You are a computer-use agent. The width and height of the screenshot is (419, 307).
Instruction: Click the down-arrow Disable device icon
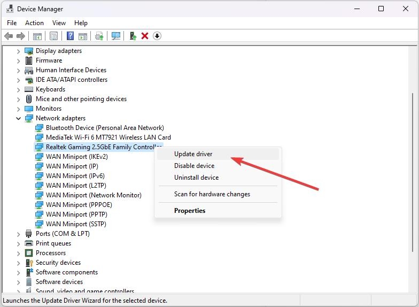tap(157, 36)
